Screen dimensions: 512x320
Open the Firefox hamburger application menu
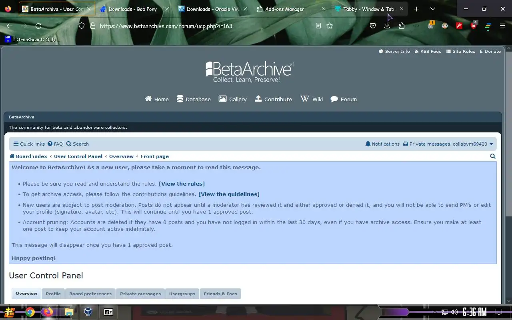pos(502,26)
